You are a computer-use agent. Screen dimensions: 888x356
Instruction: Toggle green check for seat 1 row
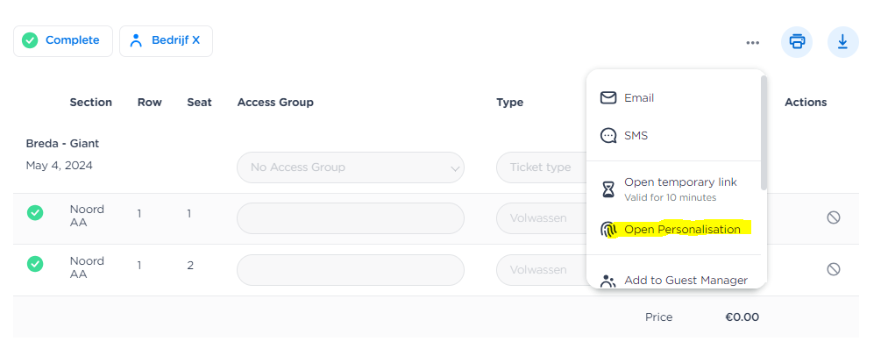click(x=35, y=212)
